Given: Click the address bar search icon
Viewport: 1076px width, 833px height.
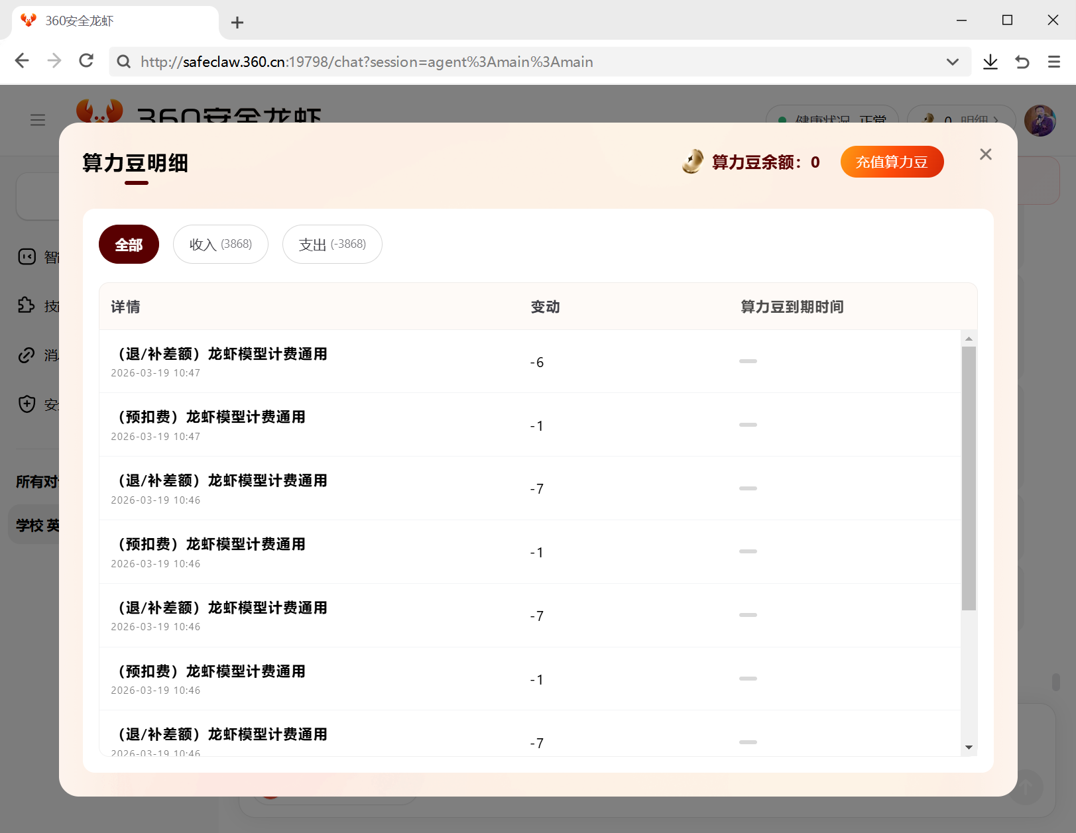Looking at the screenshot, I should point(123,62).
